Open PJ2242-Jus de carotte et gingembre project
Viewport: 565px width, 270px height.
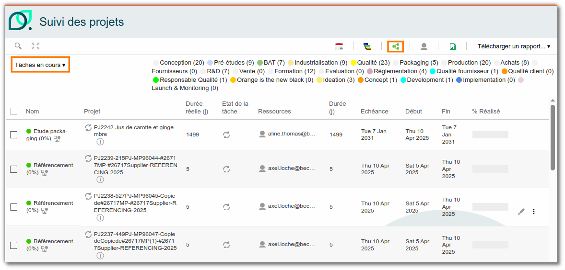[x=134, y=131]
